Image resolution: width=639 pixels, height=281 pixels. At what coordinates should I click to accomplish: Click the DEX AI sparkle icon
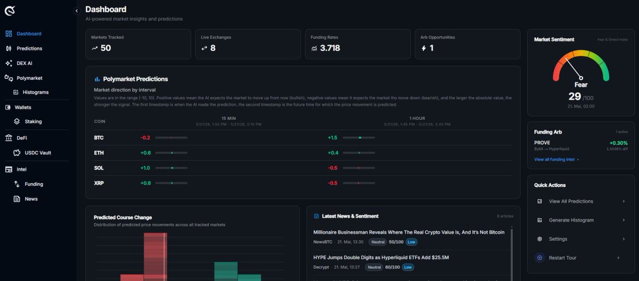click(x=9, y=63)
